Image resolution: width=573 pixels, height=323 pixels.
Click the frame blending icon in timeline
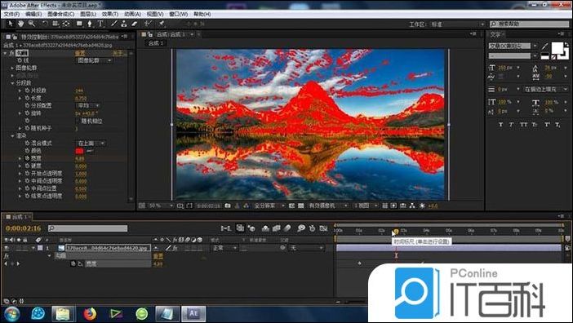pyautogui.click(x=276, y=228)
